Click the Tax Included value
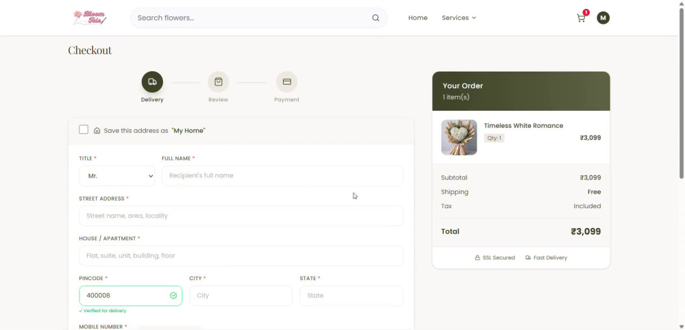This screenshot has width=685, height=330. [587, 206]
